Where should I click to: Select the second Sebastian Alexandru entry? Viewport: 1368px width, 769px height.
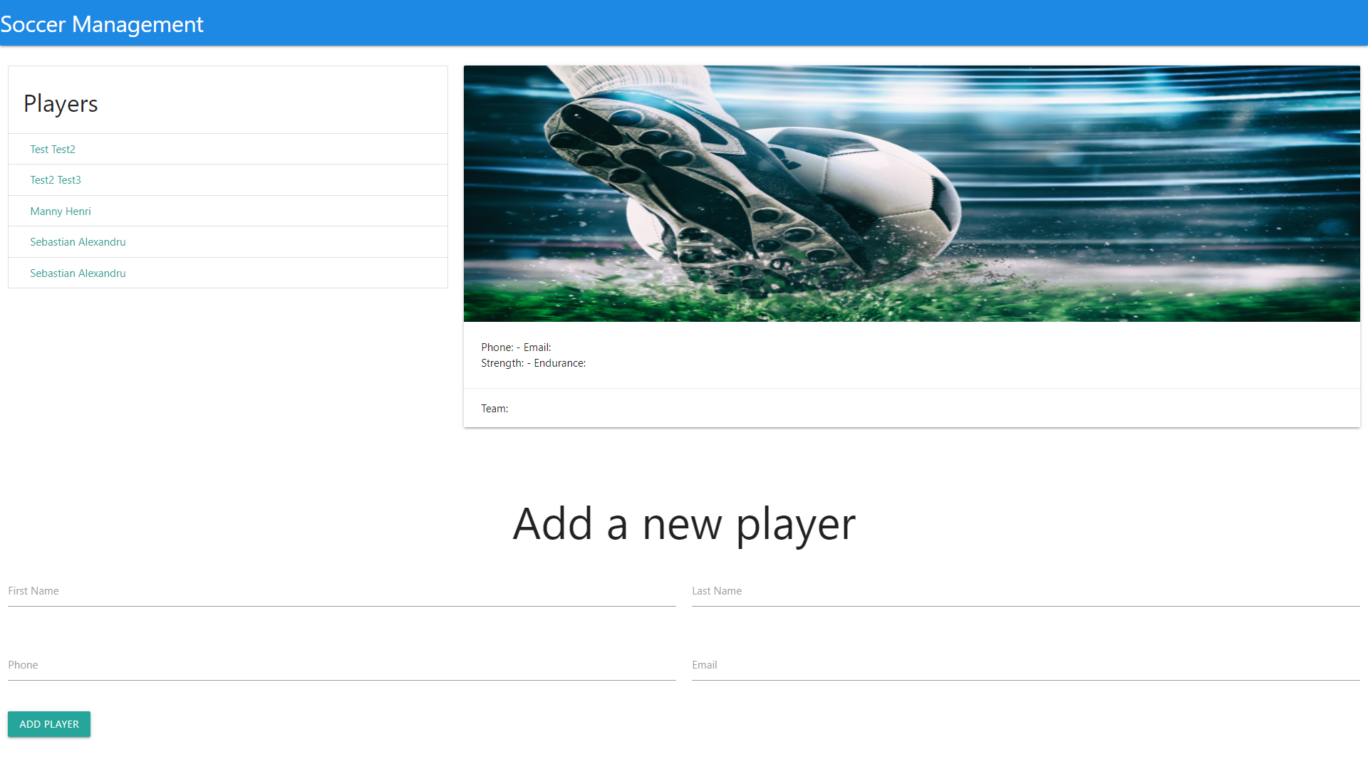coord(78,273)
